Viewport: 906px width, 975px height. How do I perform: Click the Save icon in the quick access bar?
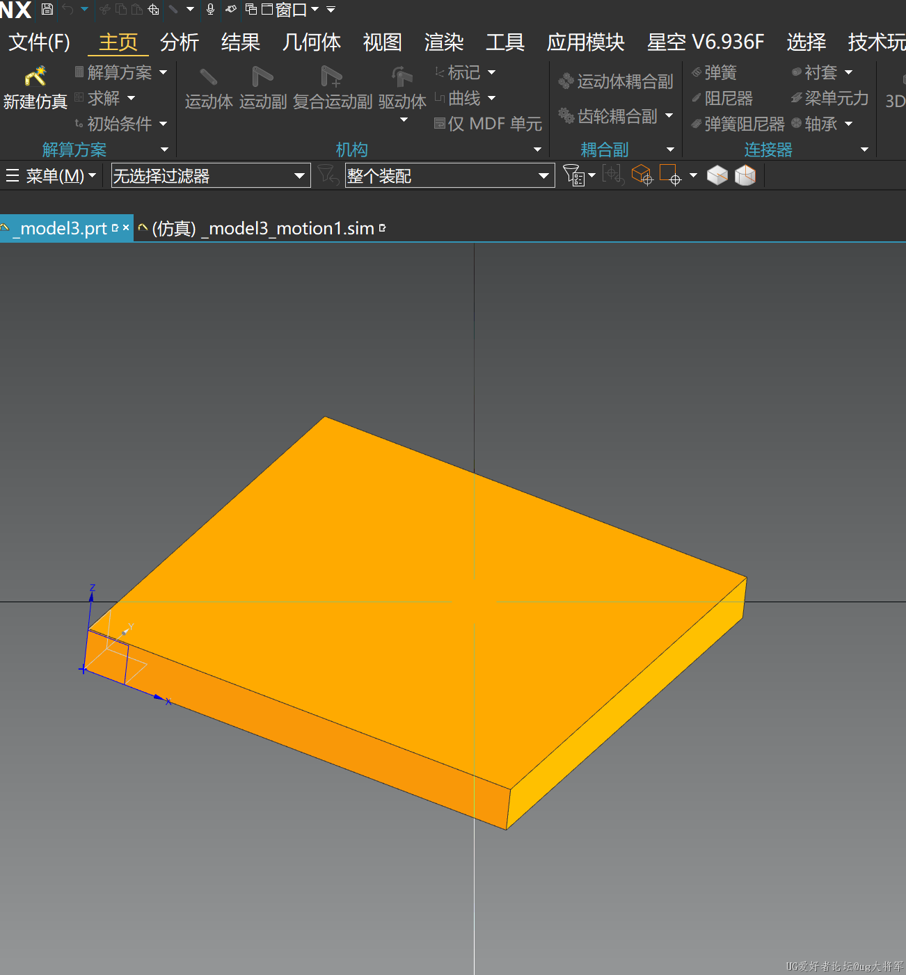tap(47, 9)
